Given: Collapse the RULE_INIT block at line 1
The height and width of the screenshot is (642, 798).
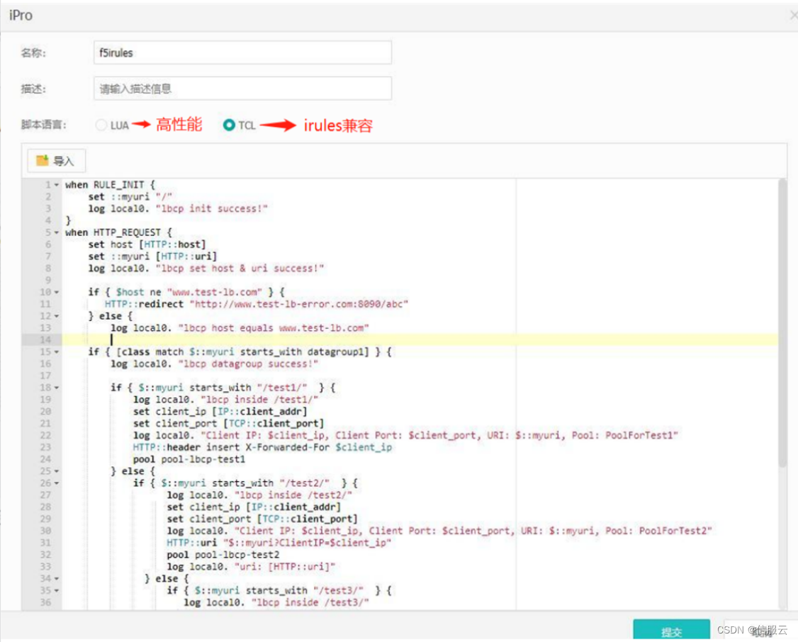Looking at the screenshot, I should click(x=57, y=185).
